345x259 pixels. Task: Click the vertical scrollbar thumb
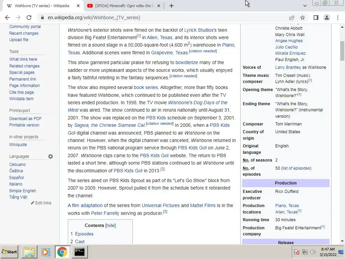[342, 51]
